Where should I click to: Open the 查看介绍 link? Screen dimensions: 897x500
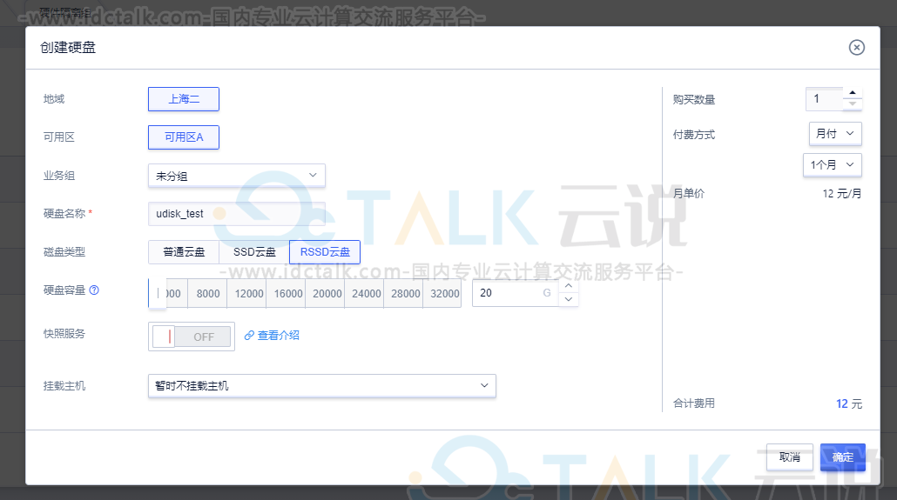point(279,336)
